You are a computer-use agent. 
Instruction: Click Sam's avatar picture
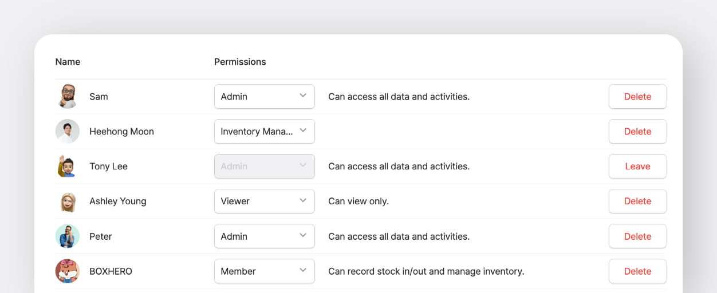tap(68, 96)
